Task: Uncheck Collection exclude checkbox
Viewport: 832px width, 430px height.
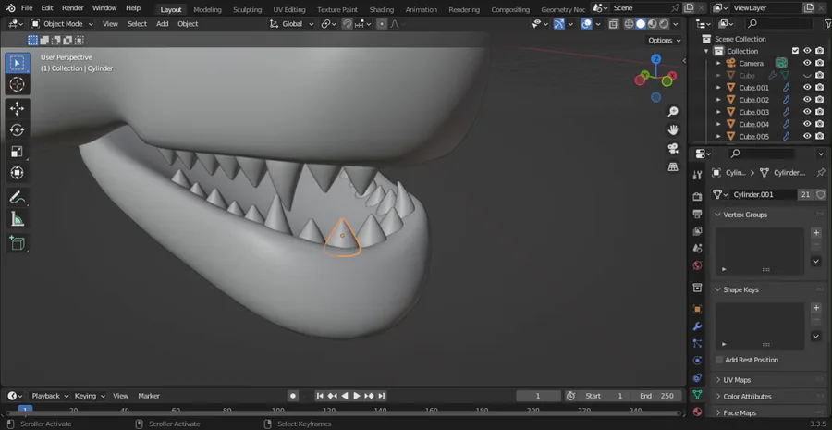Action: (795, 51)
